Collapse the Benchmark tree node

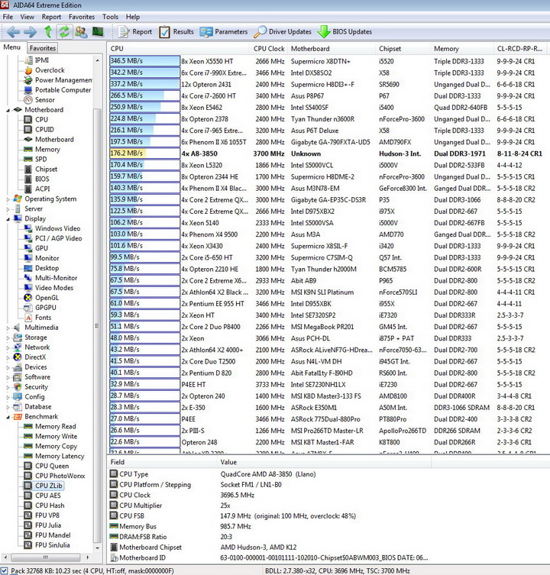[8, 417]
